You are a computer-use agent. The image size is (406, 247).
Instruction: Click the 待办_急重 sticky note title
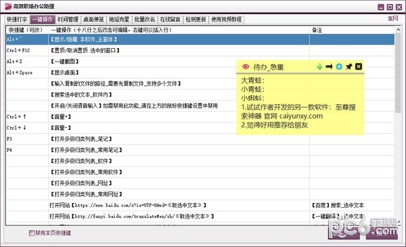point(269,67)
